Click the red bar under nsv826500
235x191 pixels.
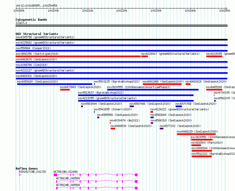tap(196, 145)
